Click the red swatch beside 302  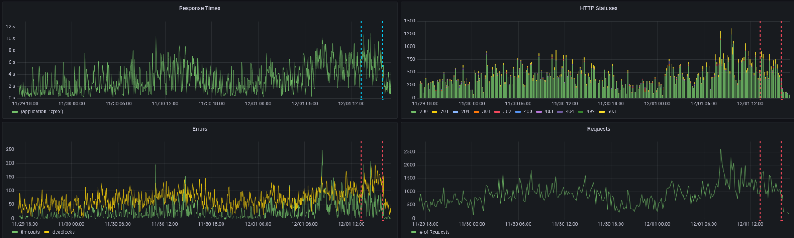click(x=497, y=112)
